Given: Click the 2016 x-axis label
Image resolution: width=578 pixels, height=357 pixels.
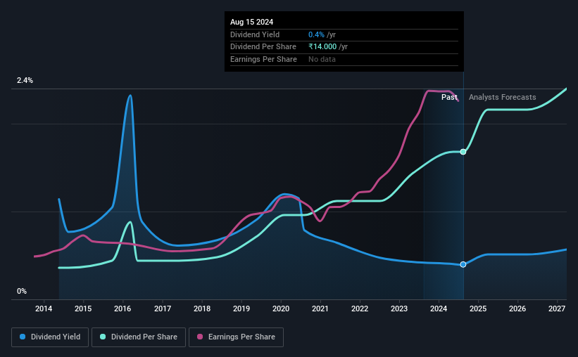Looking at the screenshot, I should (x=122, y=309).
